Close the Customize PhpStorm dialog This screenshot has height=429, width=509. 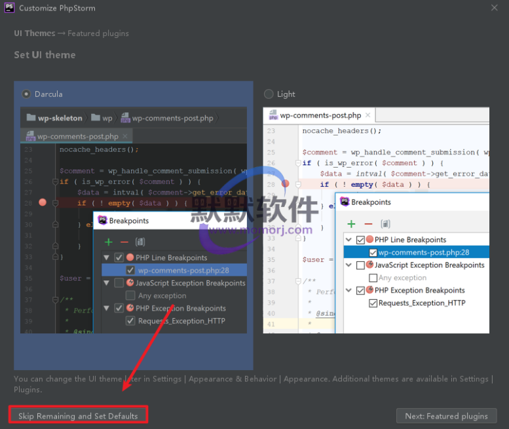495,8
